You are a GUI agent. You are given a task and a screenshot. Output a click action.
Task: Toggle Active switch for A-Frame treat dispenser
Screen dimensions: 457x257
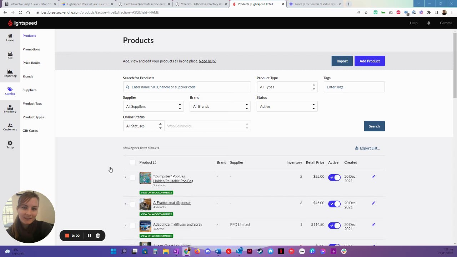point(335,204)
